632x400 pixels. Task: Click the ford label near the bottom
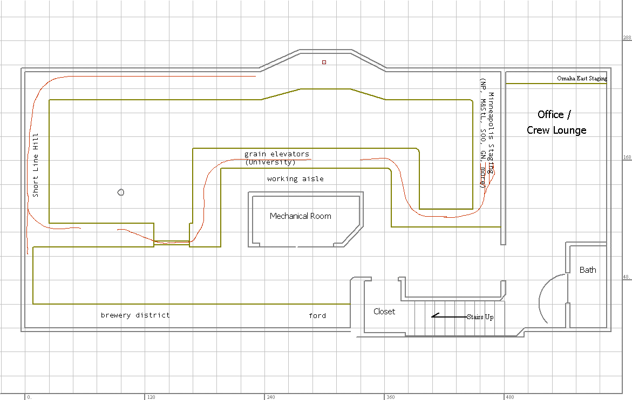317,316
